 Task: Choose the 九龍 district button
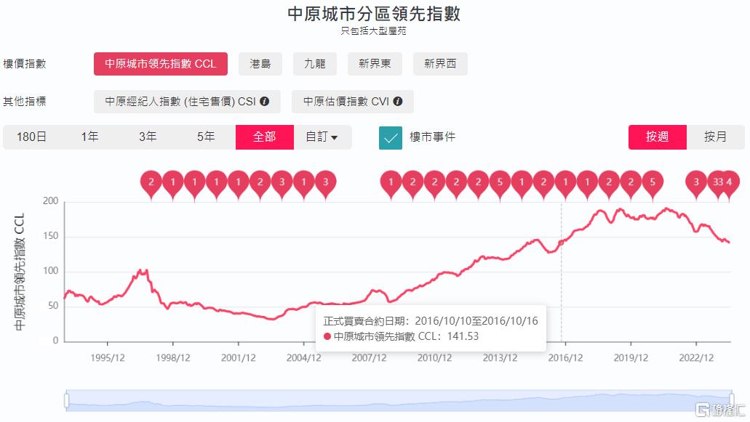point(315,64)
